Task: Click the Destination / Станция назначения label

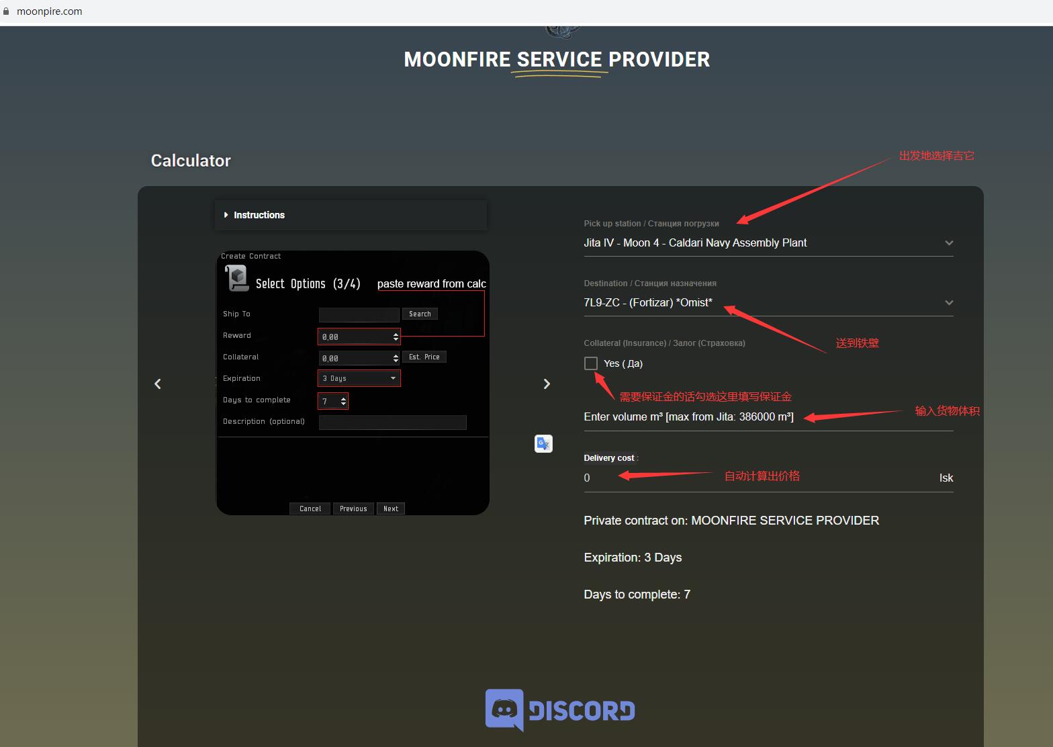Action: pyautogui.click(x=650, y=283)
